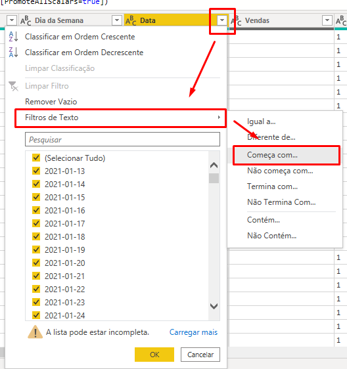
Task: Click the descending sort Z-A icon
Action: click(13, 53)
